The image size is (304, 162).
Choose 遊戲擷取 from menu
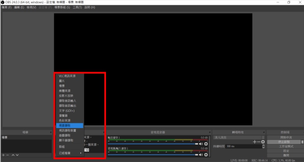pos(70,135)
